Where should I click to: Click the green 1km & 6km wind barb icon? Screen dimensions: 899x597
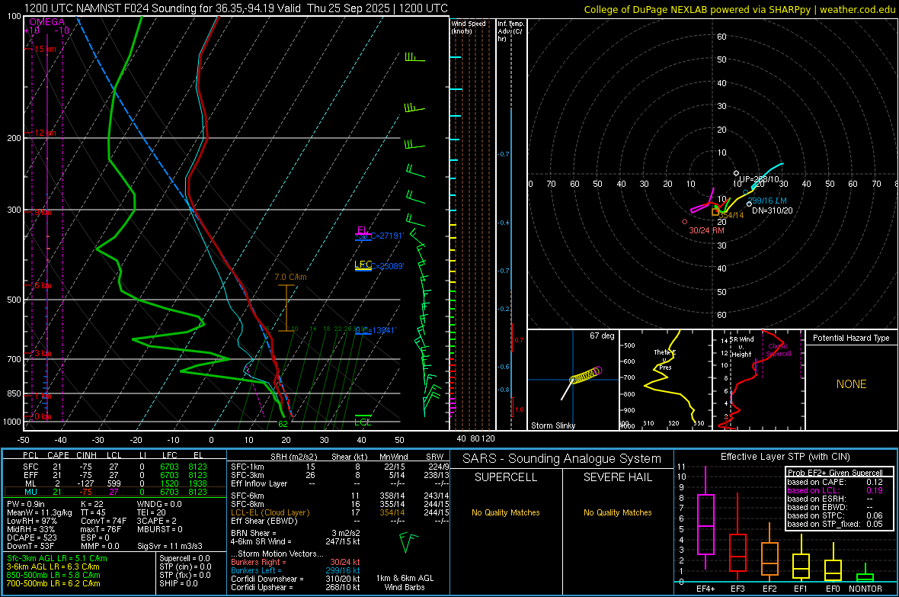408,542
